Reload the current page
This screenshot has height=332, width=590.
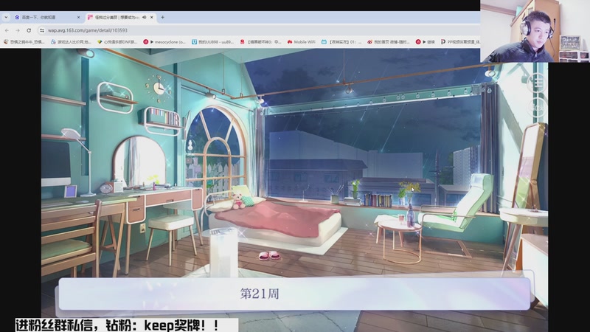coord(29,30)
